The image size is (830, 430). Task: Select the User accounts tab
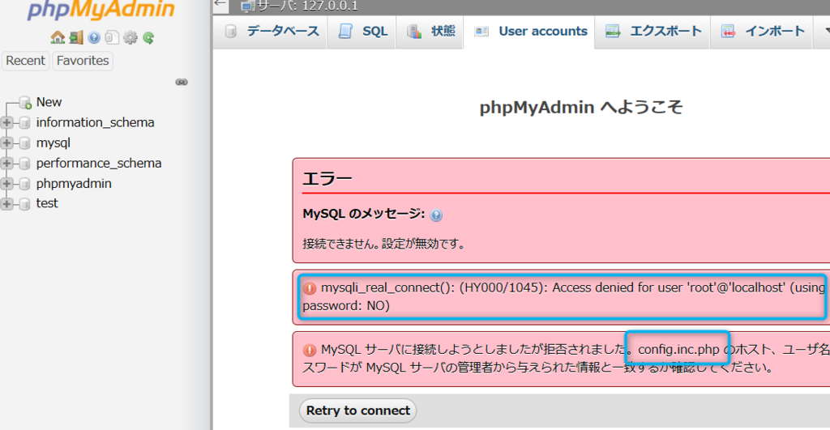529,32
